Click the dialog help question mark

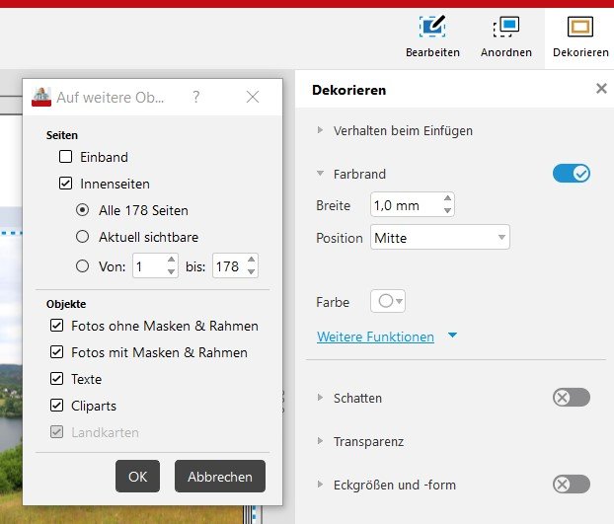tap(196, 97)
